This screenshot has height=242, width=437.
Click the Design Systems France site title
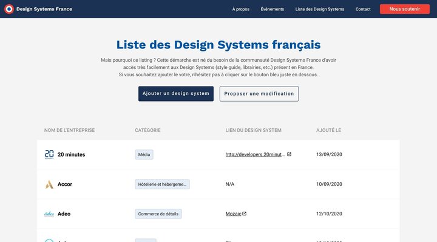point(44,9)
